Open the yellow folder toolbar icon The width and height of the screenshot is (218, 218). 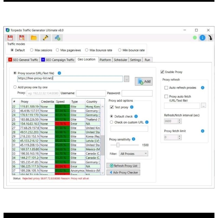34,38
